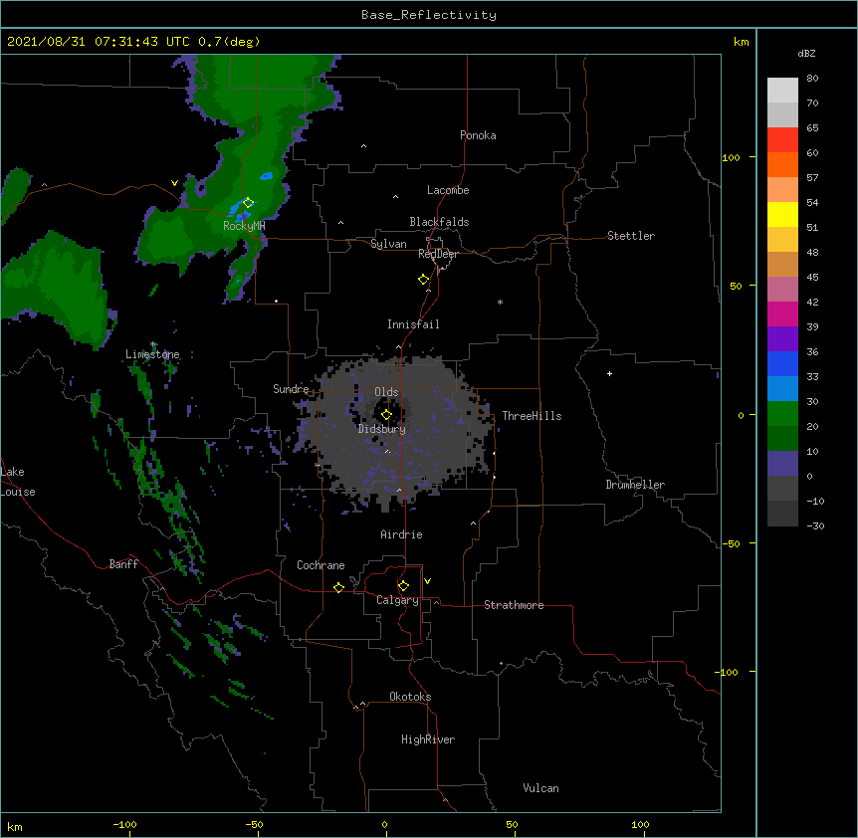Click the ThreeHills label
This screenshot has width=858, height=838.
click(532, 416)
